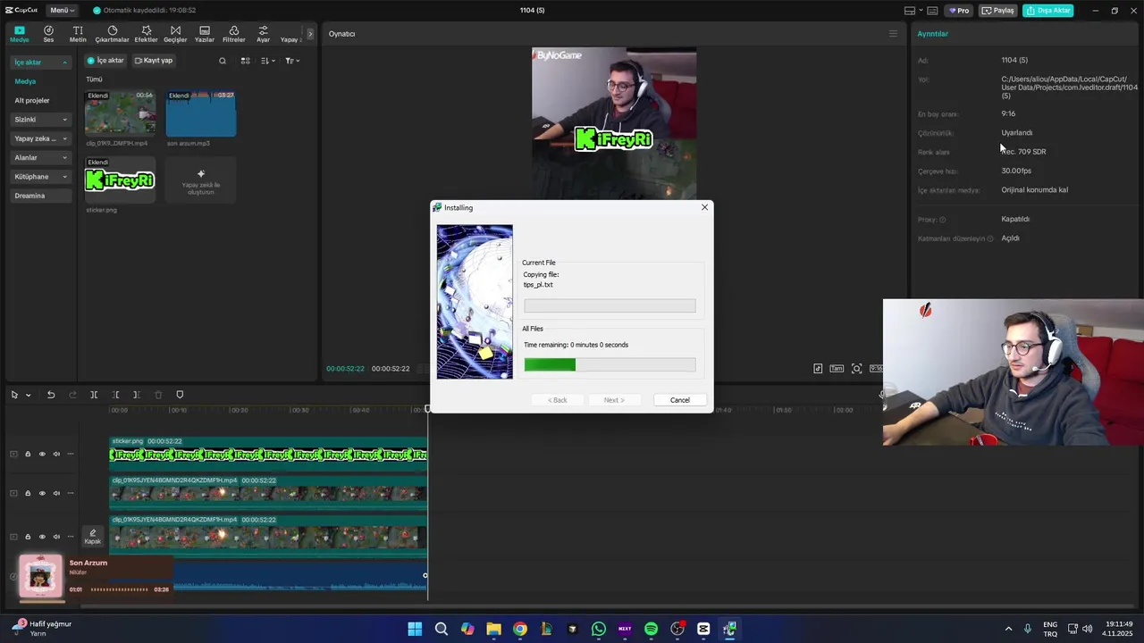Redo the edit in timeline toolbar
Image resolution: width=1144 pixels, height=643 pixels.
pyautogui.click(x=72, y=395)
